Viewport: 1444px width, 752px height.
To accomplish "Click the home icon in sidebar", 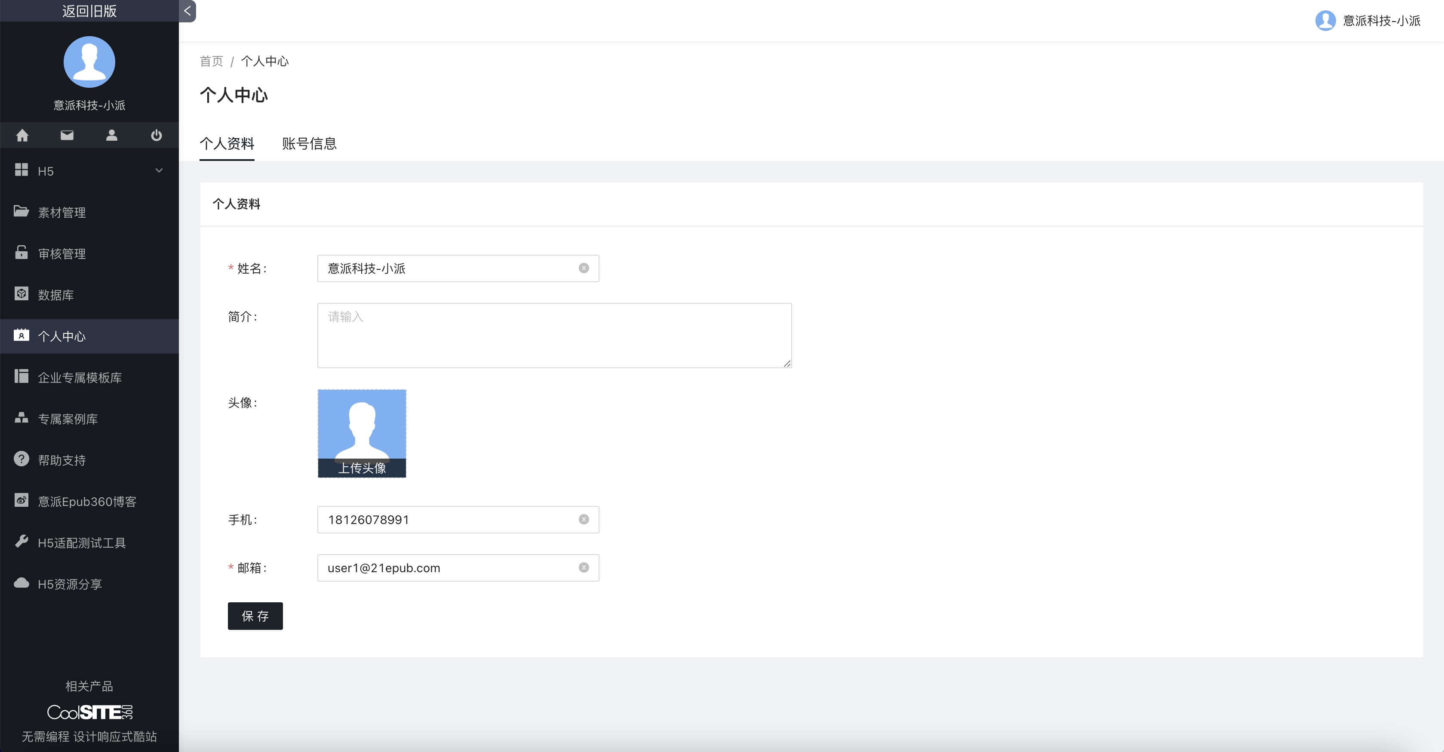I will (22, 135).
